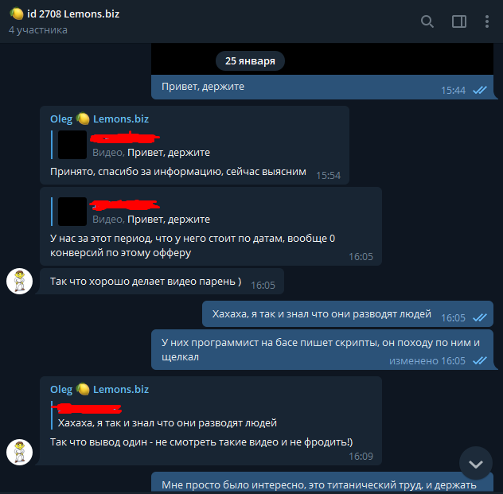Open the three-dot more options menu

click(x=487, y=21)
